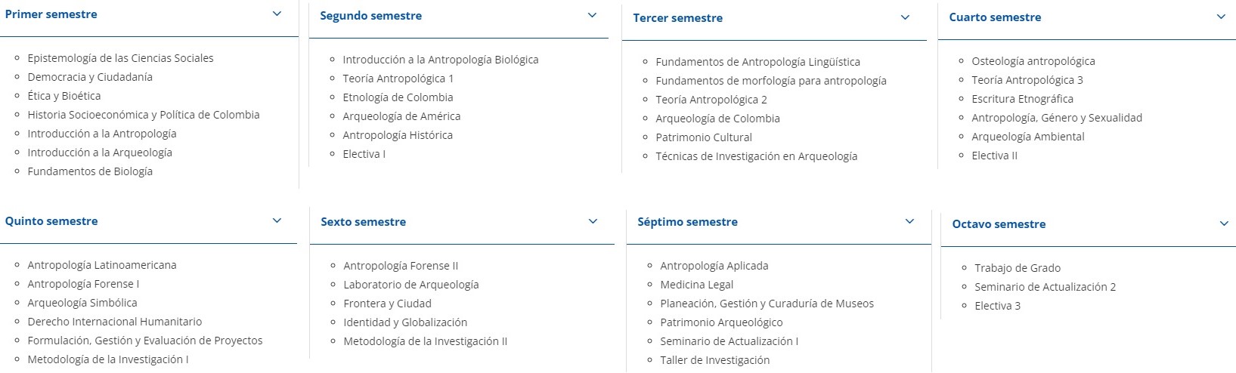
Task: Select Antropología, Género y Sexualidad item
Action: (x=1056, y=118)
